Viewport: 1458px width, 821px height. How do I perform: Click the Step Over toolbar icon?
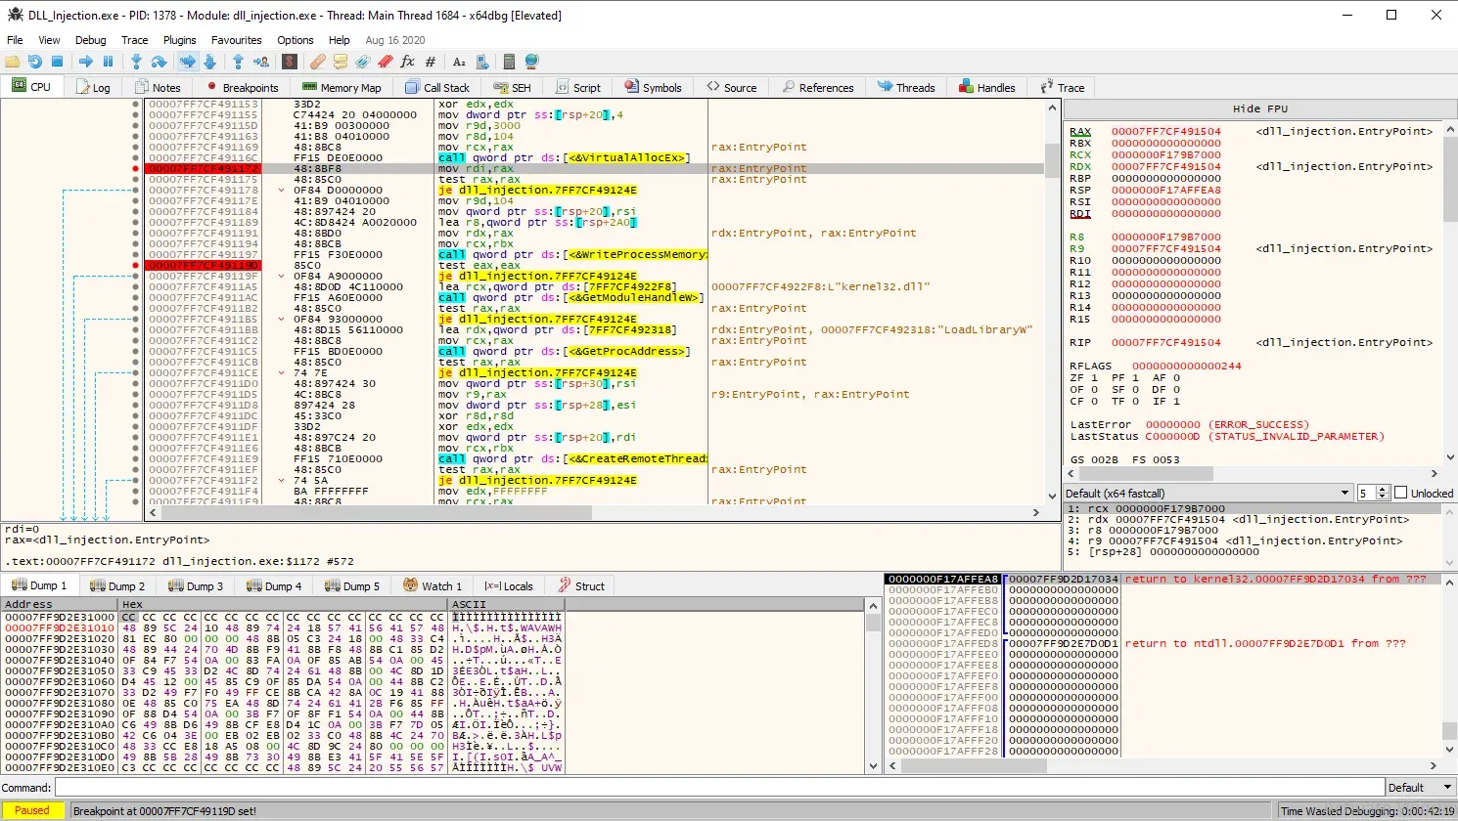(x=159, y=62)
